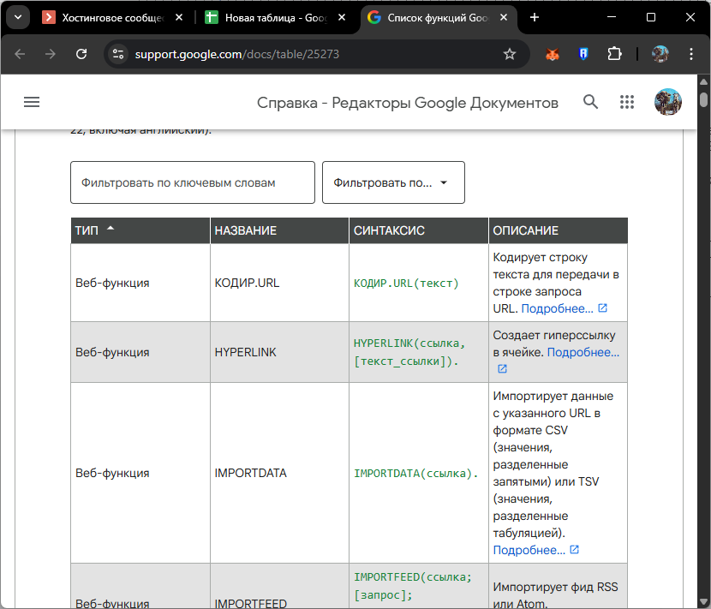Open the Chrome three-dot menu
Viewport: 711px width, 609px height.
[691, 53]
